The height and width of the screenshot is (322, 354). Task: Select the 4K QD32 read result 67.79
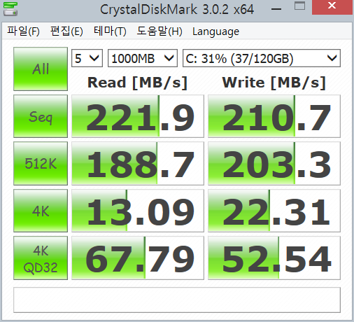(x=138, y=258)
